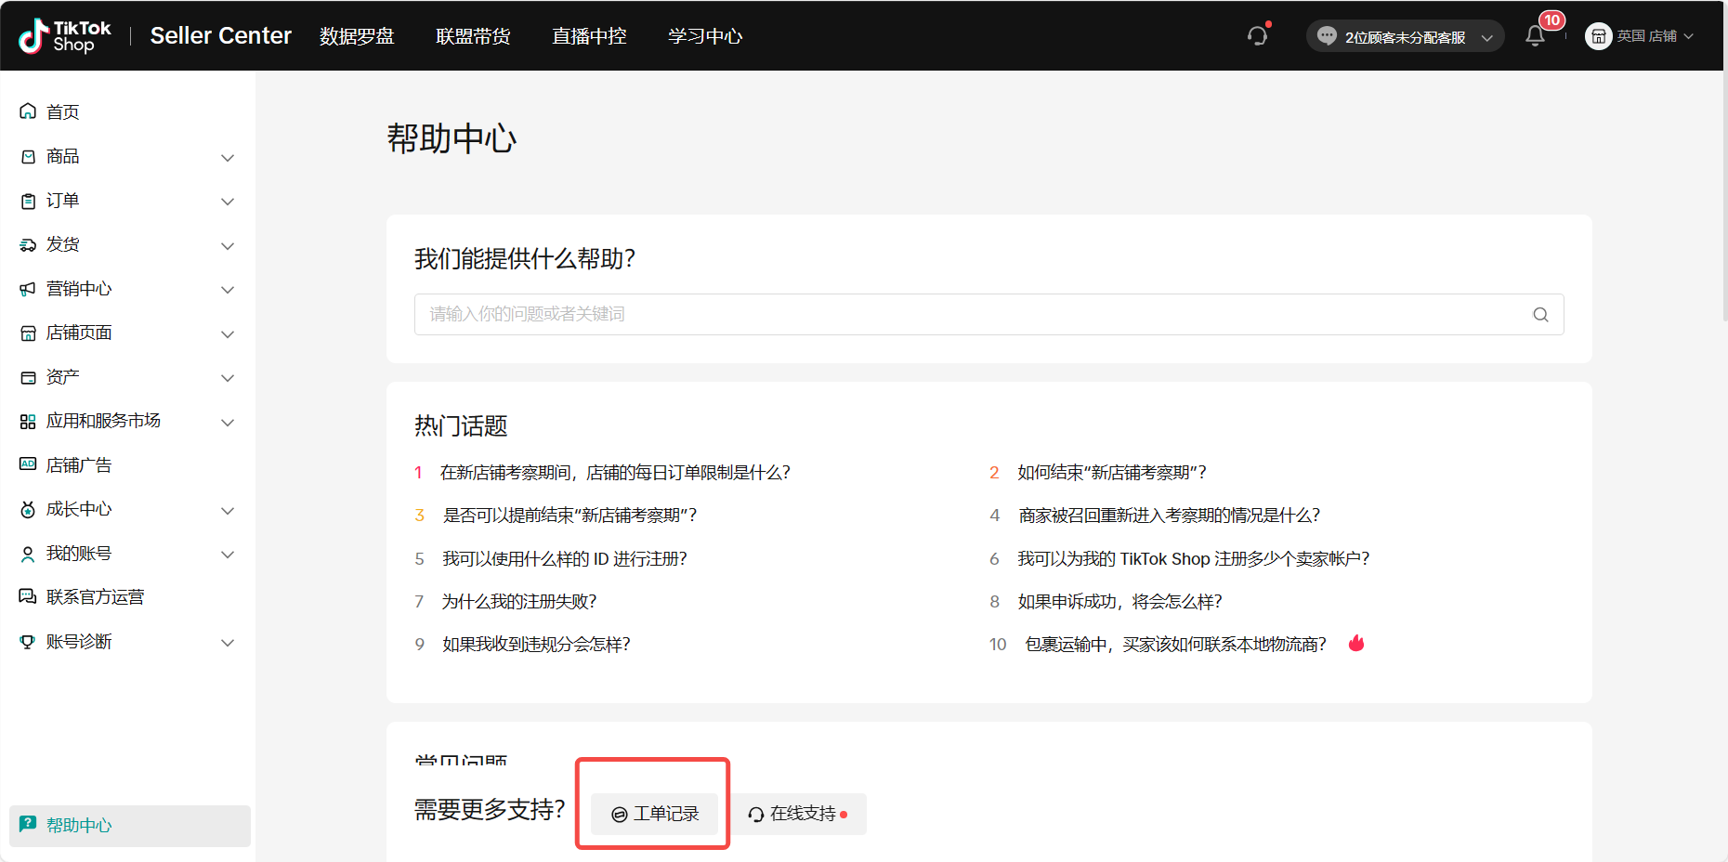Go to 直播中控 in the top menu
The image size is (1728, 862).
pos(589,36)
